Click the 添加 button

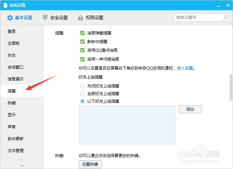click(190, 109)
